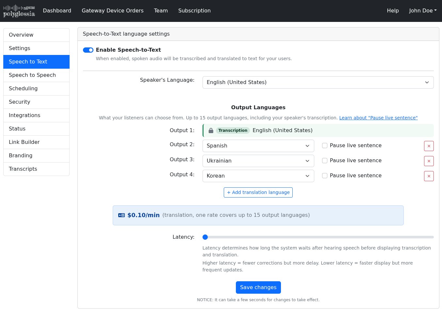
Task: Check Pause live sentence for Korean
Action: coord(325,176)
